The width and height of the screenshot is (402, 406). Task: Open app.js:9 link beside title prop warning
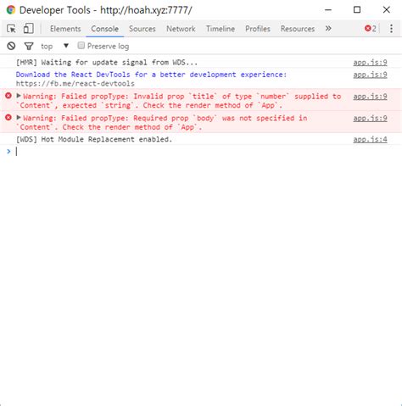pyautogui.click(x=370, y=97)
